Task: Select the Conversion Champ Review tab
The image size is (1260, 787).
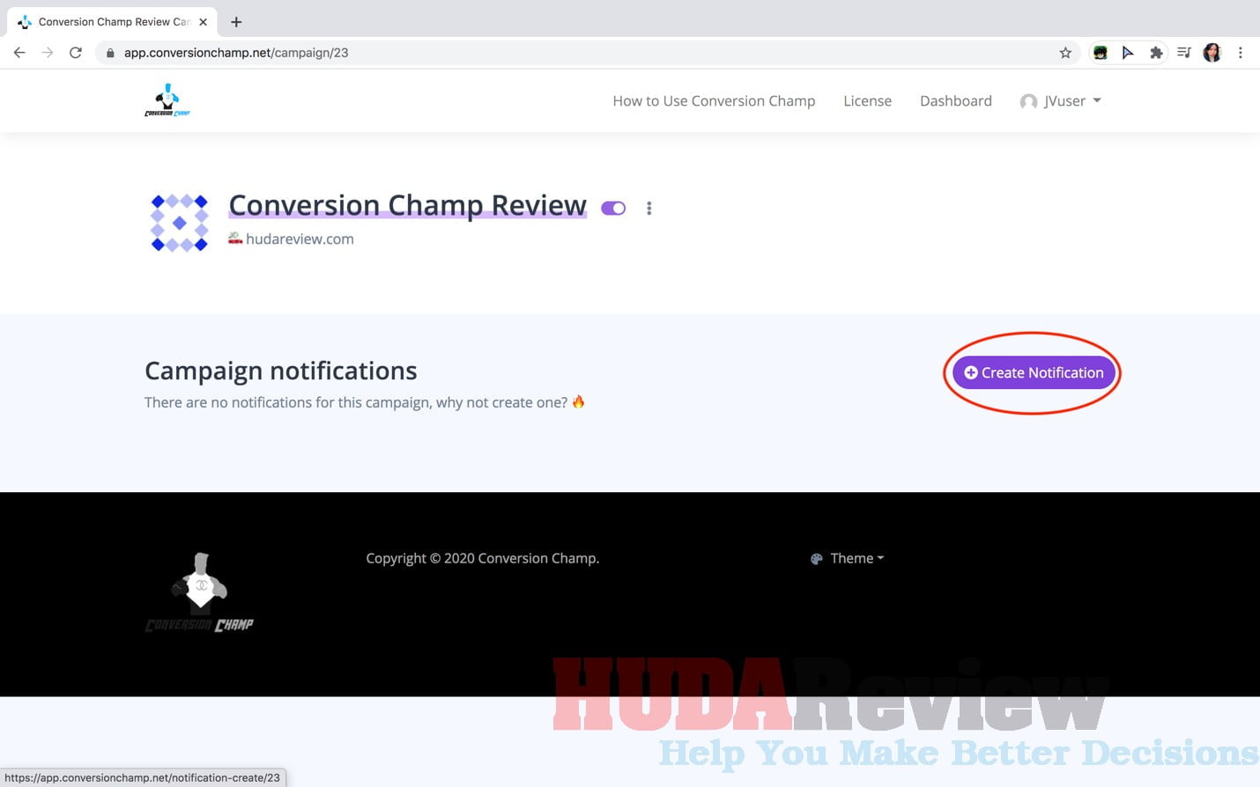Action: tap(112, 22)
